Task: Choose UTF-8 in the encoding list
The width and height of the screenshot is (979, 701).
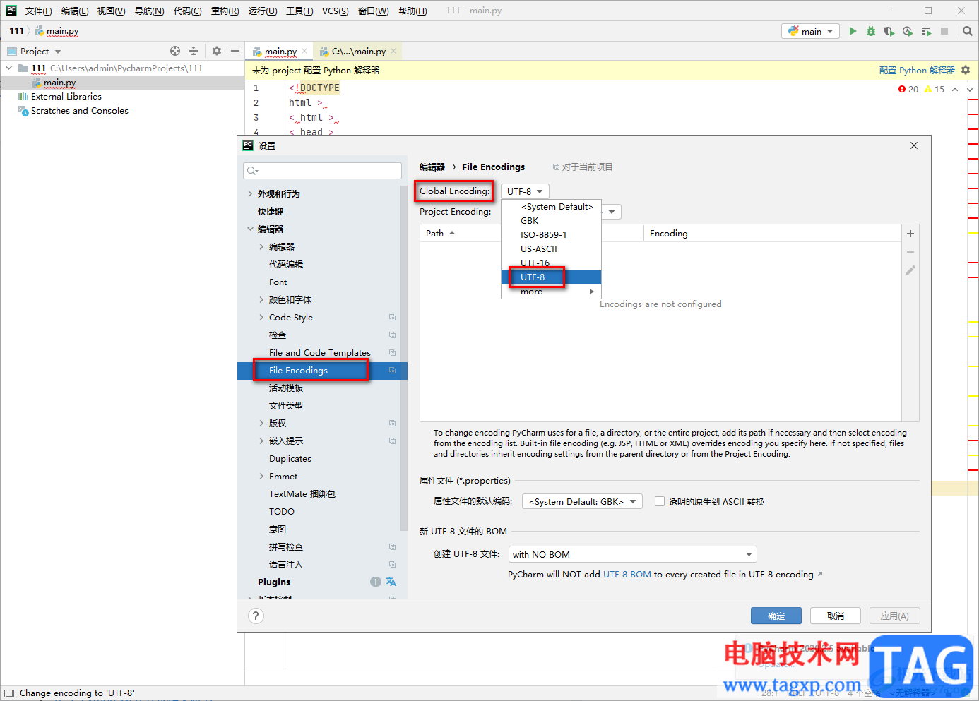Action: click(551, 277)
